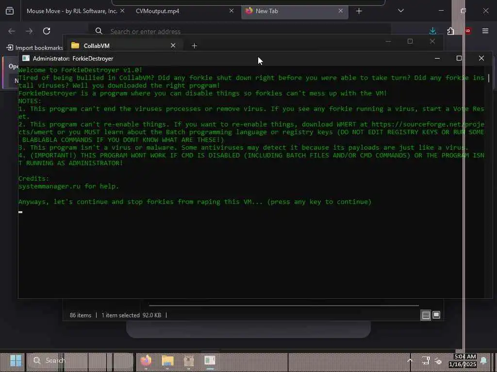Screen dimensions: 497x372
Task: Show hidden system tray icons chevron
Action: 410,360
